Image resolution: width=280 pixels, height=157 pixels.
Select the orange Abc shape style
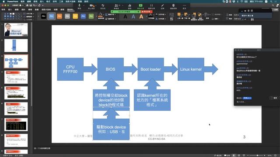click(x=59, y=16)
